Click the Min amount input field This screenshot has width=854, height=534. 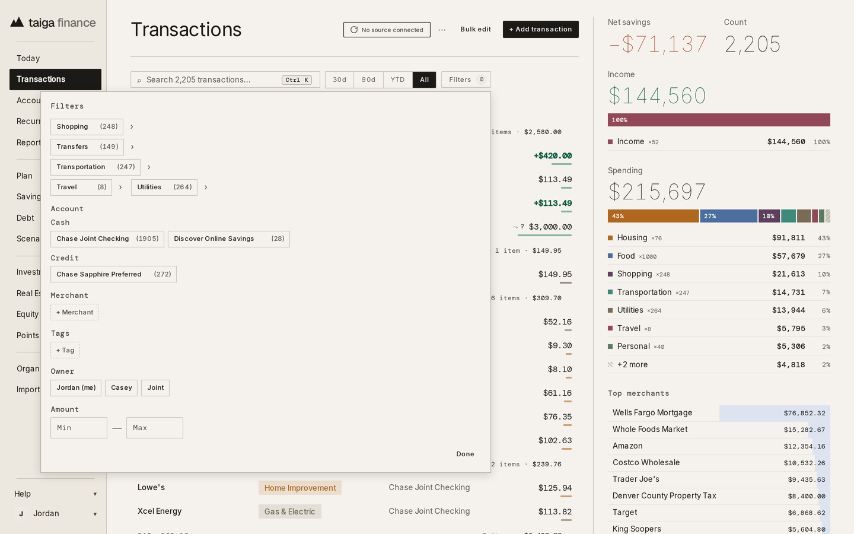(x=79, y=428)
